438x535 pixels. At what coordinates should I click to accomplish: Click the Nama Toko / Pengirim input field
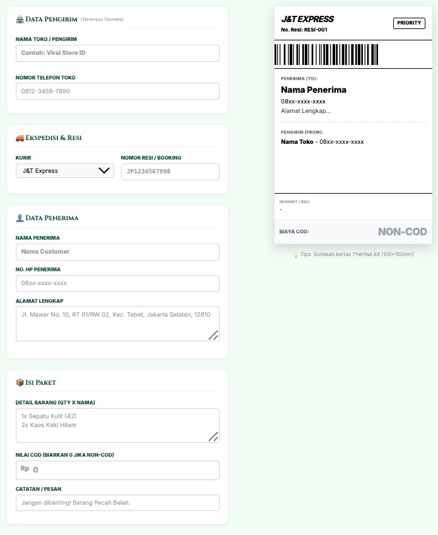click(117, 53)
